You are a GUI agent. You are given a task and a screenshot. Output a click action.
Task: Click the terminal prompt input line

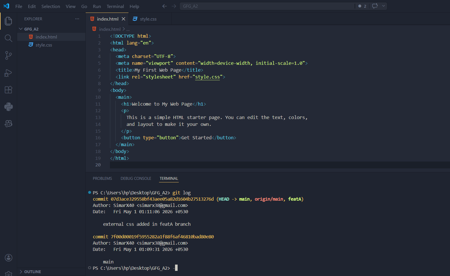click(176, 268)
